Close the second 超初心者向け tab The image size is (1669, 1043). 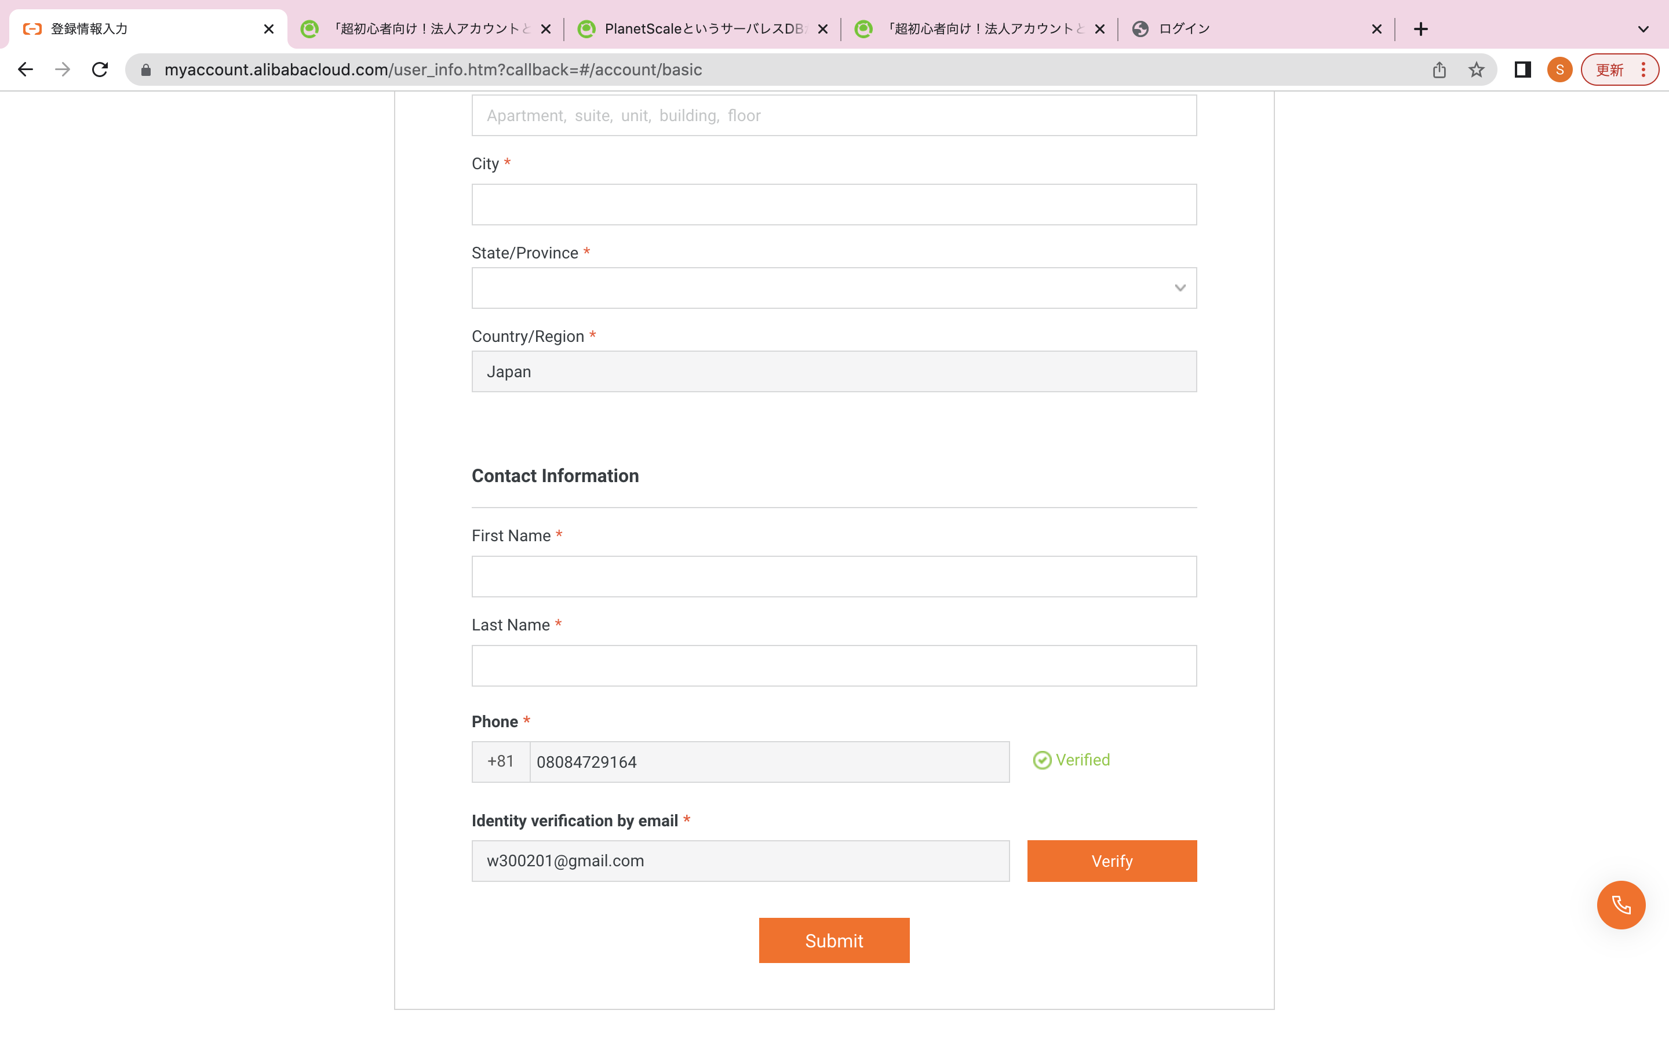coord(545,29)
